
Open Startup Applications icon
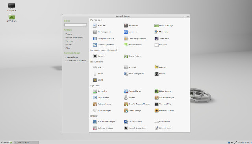pos(95,45)
